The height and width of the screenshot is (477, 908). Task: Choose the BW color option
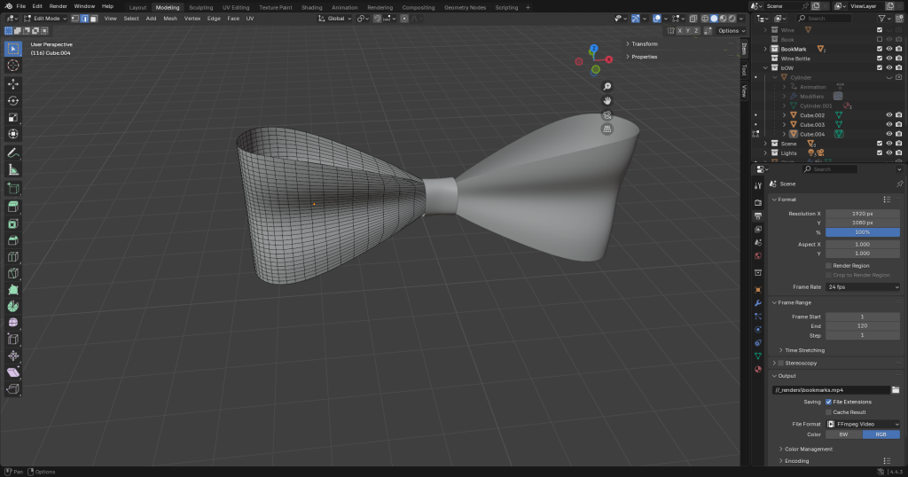tap(843, 434)
